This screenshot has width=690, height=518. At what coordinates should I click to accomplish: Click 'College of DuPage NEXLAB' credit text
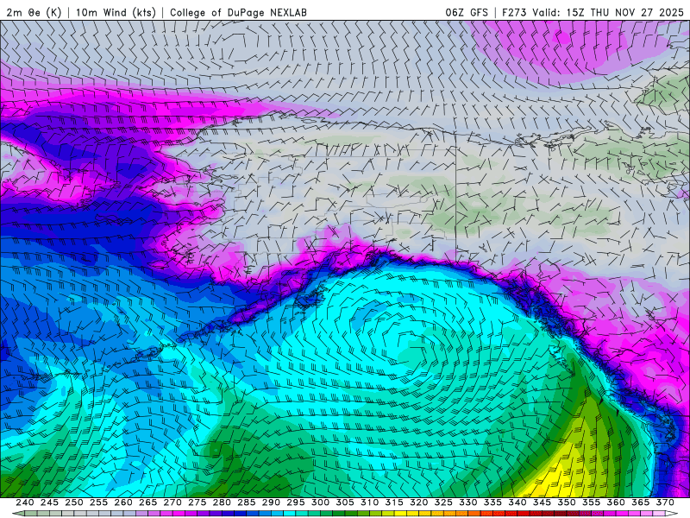pyautogui.click(x=238, y=13)
